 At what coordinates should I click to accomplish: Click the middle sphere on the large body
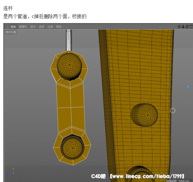click(144, 115)
